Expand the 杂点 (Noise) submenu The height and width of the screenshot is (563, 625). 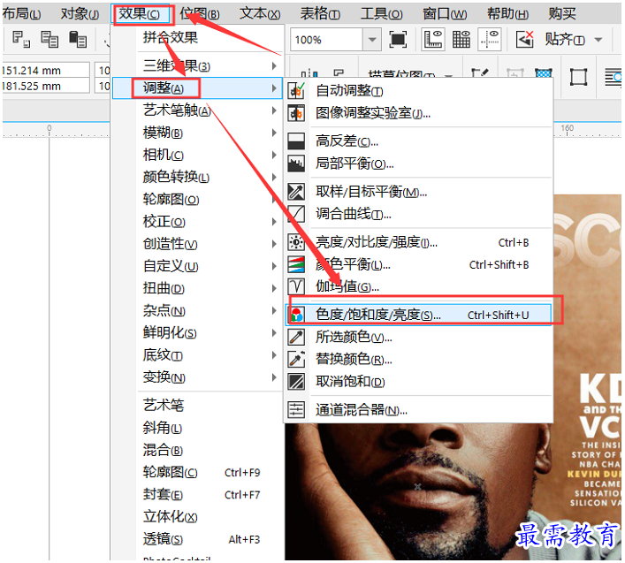click(x=198, y=311)
